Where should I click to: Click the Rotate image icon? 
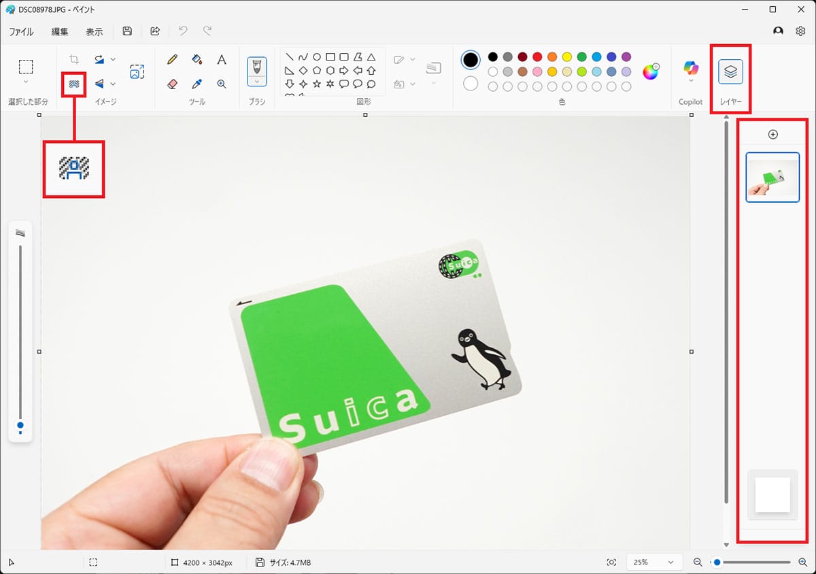99,59
